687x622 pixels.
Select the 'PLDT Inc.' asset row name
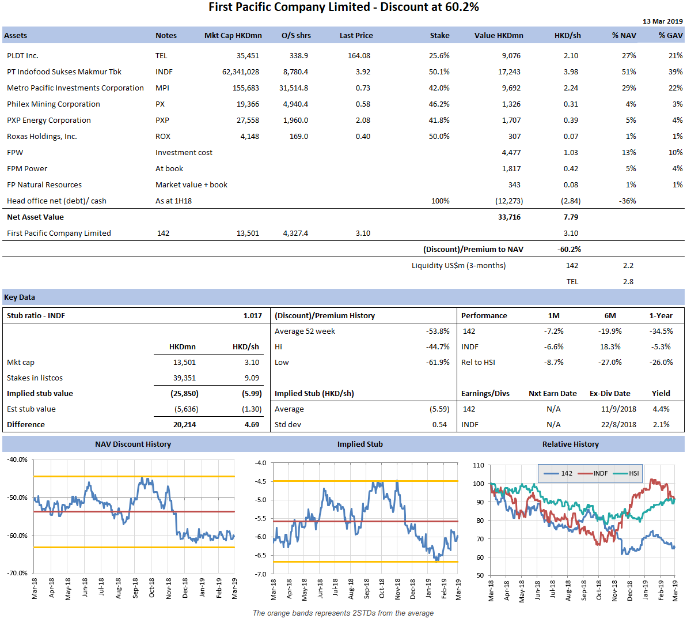tap(23, 56)
